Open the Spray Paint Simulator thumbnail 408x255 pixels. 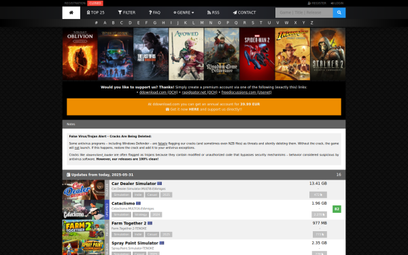[x=83, y=248]
